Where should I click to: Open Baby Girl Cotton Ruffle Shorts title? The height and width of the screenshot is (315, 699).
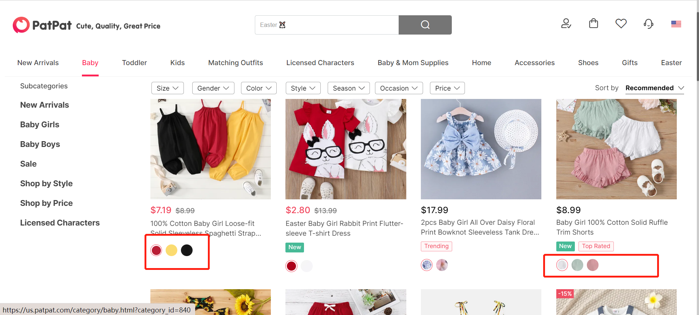[x=612, y=227]
